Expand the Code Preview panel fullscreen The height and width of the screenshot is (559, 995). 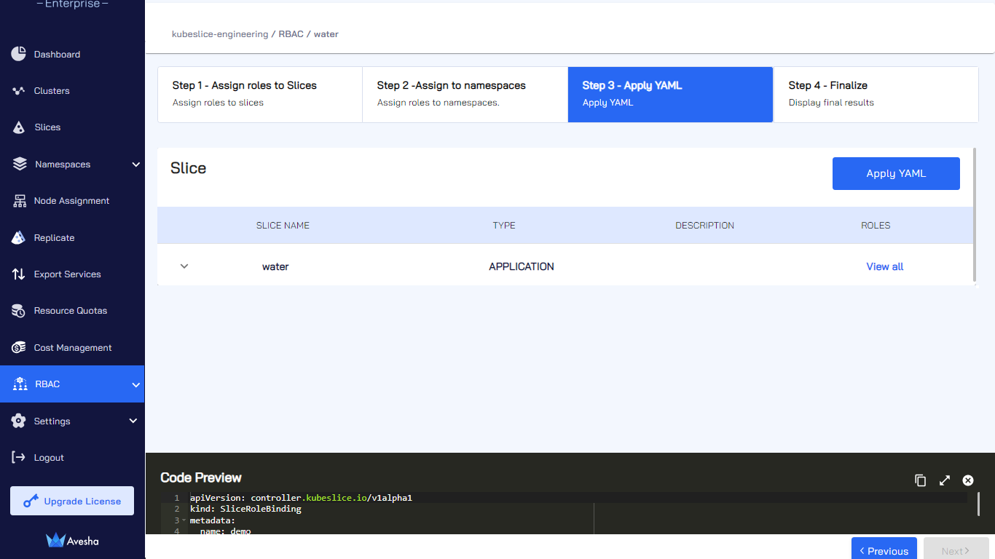945,480
